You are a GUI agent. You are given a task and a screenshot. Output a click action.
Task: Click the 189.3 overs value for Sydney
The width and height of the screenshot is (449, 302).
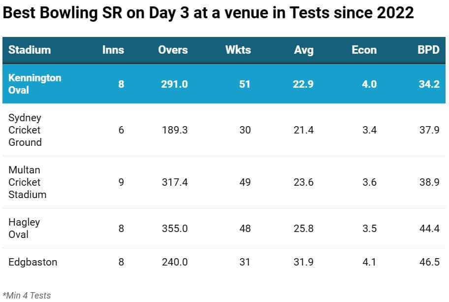click(x=175, y=130)
